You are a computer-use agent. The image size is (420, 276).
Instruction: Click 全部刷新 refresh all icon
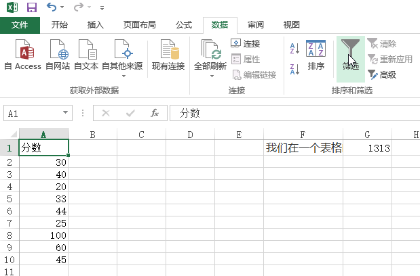coord(210,49)
